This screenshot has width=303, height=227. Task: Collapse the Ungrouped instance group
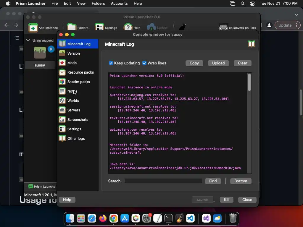pos(28,40)
